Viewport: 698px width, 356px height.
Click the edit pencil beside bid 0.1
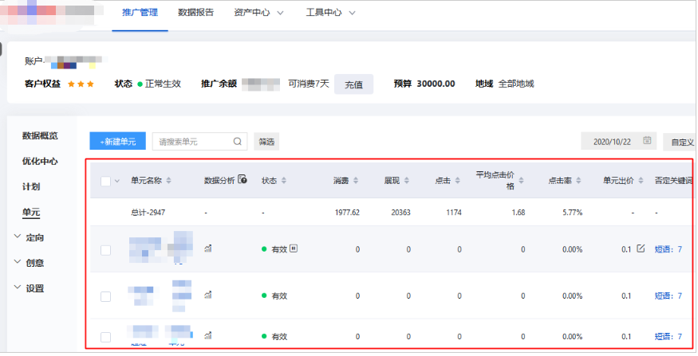tap(640, 248)
